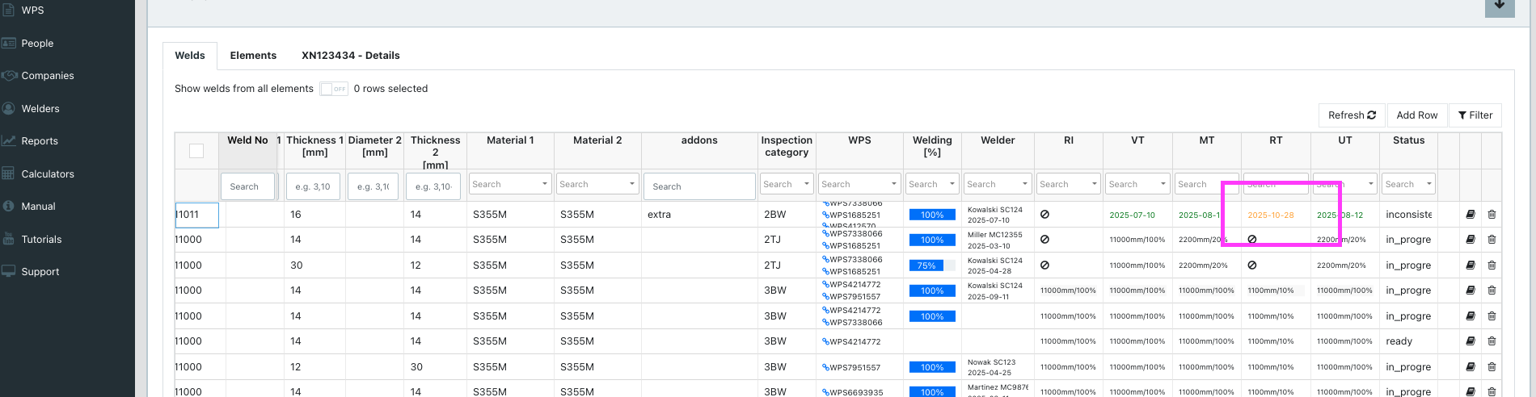
Task: Check the select-all rows checkbox in header
Action: point(196,151)
